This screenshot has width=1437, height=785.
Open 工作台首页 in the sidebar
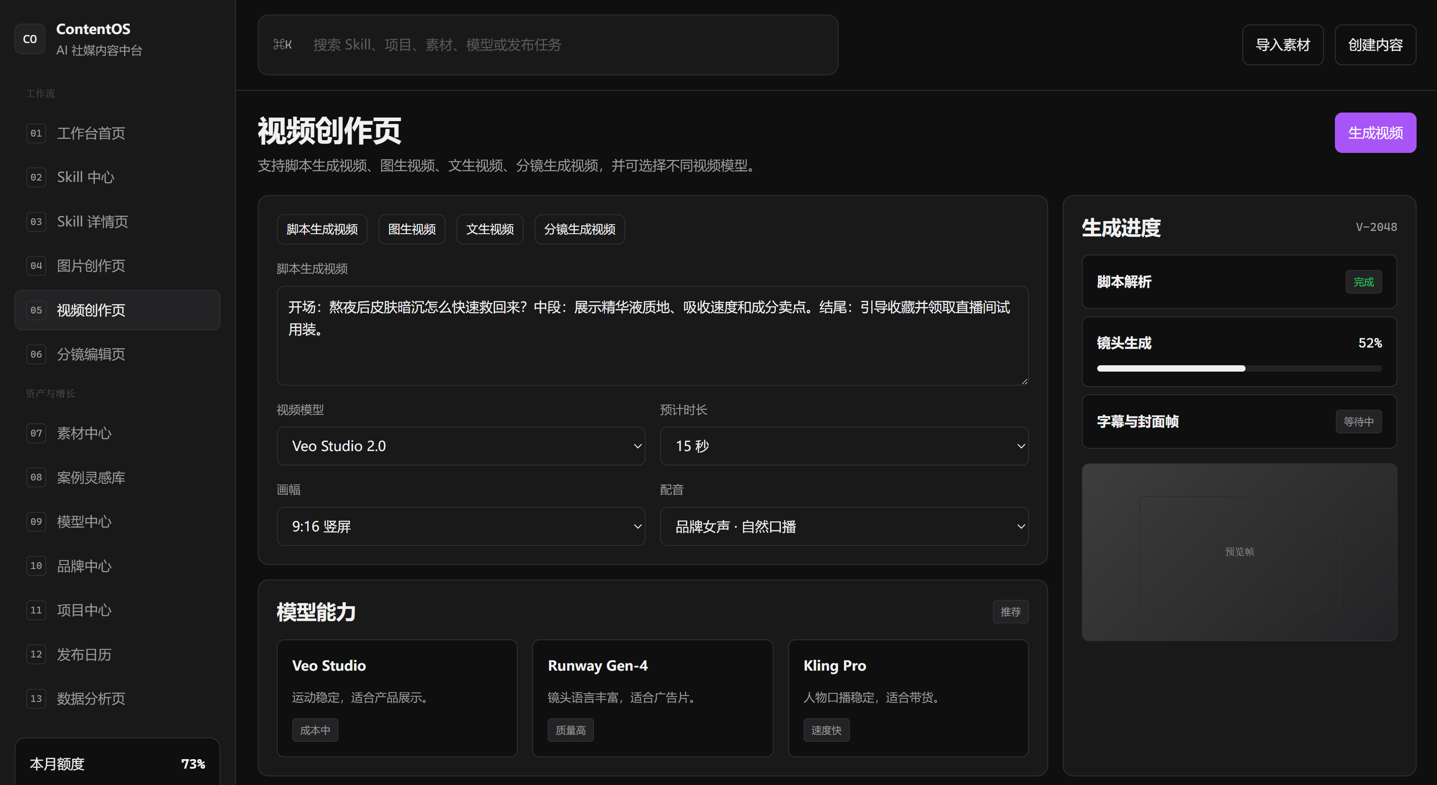point(117,133)
